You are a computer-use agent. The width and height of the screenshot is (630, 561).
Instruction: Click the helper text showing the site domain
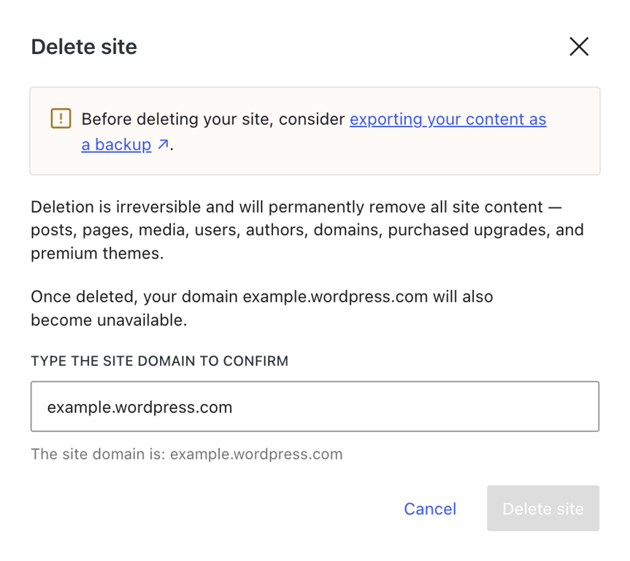[186, 454]
